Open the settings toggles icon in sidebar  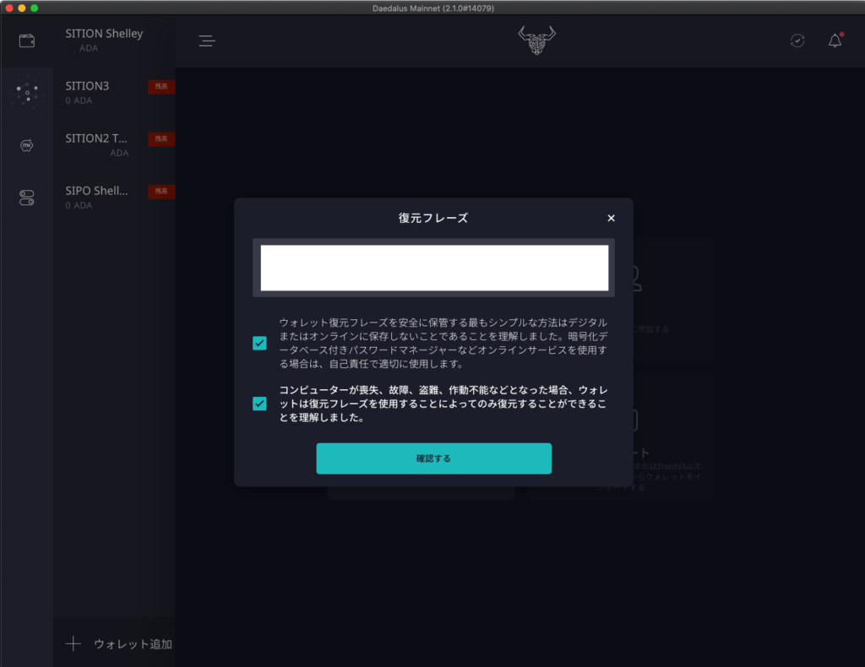tap(26, 198)
